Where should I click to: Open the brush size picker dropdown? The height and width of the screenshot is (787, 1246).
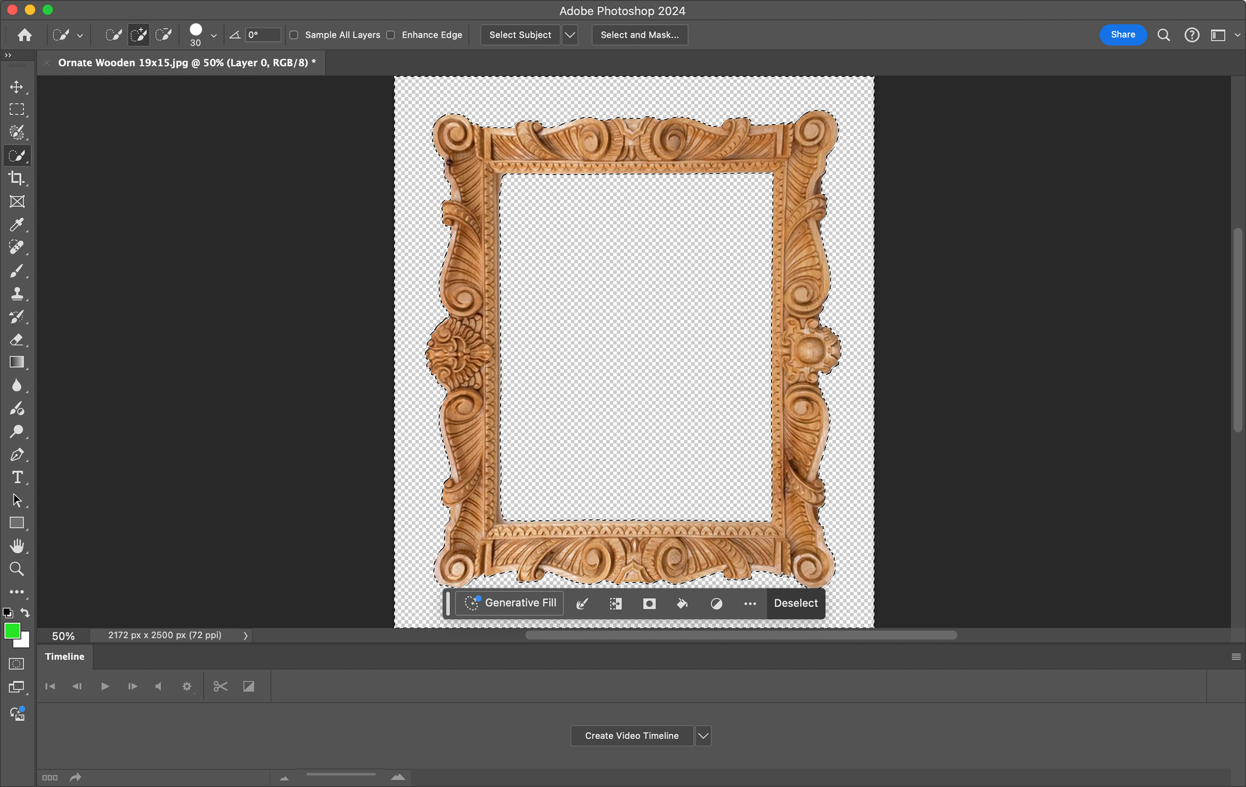pos(213,35)
